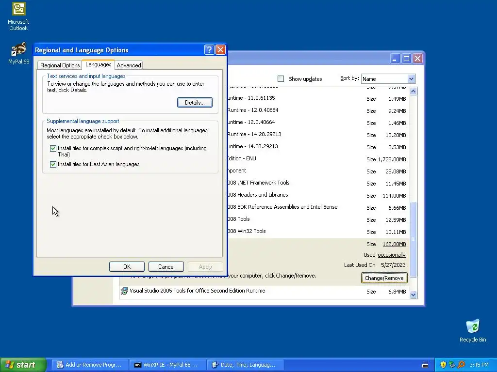Select the Languages tab

click(x=98, y=64)
